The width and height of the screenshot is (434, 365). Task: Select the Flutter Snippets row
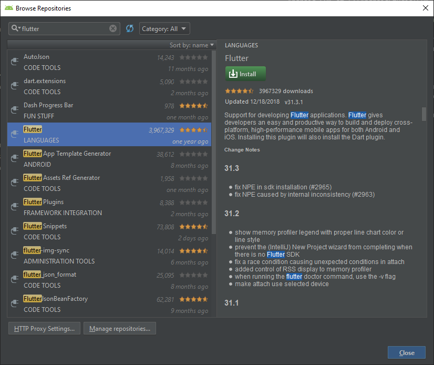pos(109,231)
